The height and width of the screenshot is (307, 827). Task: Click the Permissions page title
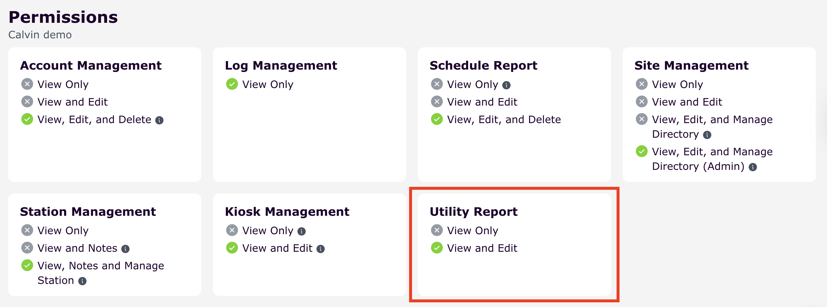click(63, 17)
